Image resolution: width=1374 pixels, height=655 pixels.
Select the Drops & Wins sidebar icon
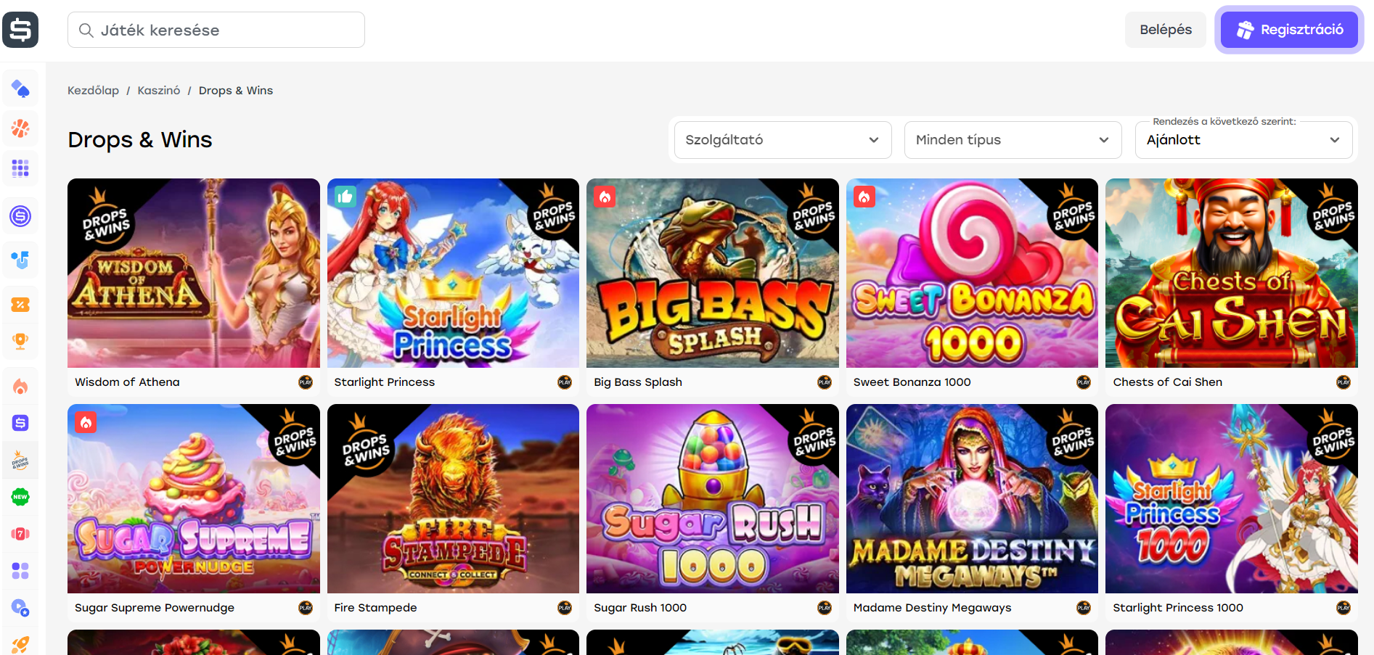[x=20, y=460]
